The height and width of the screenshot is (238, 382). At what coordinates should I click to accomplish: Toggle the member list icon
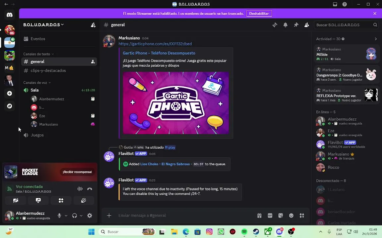pyautogui.click(x=307, y=25)
